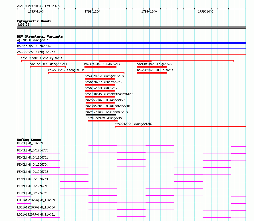Open the DGV Structural Variants track title

click(x=40, y=37)
